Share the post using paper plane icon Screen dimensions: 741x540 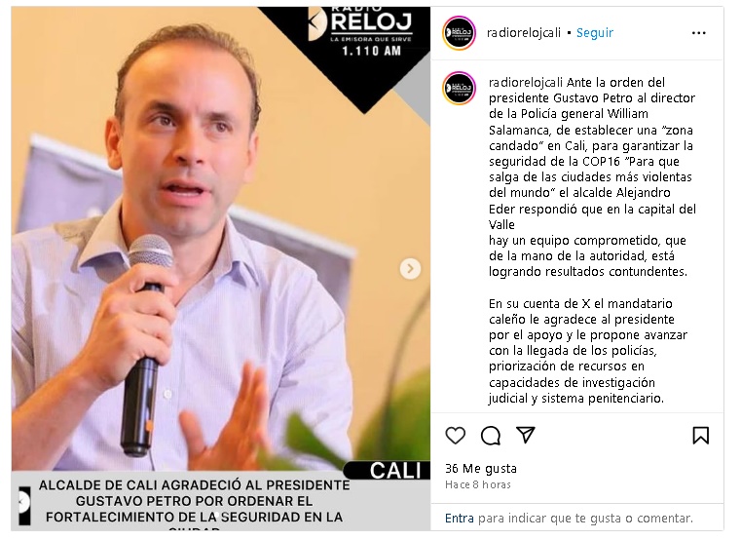coord(525,435)
